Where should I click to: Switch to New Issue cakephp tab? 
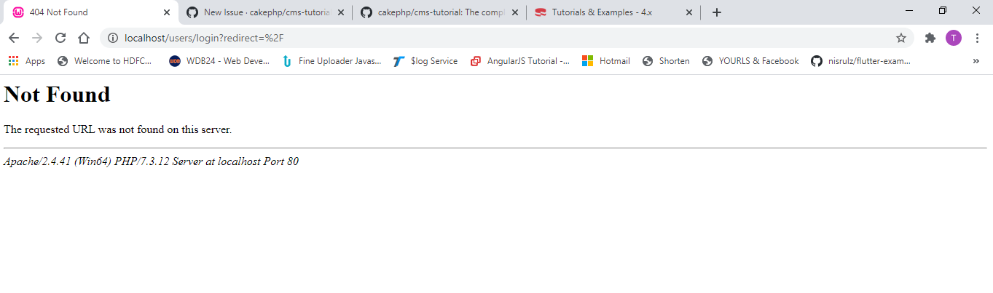pos(266,12)
